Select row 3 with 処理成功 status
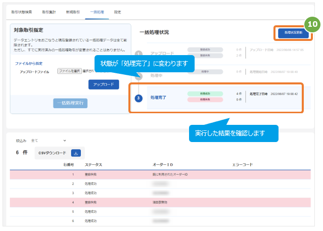Viewport: 323px width, 231px height. [x=160, y=193]
